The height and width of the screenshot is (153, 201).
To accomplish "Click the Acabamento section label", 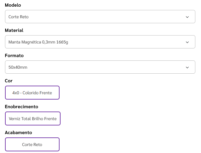I will pos(18,132).
